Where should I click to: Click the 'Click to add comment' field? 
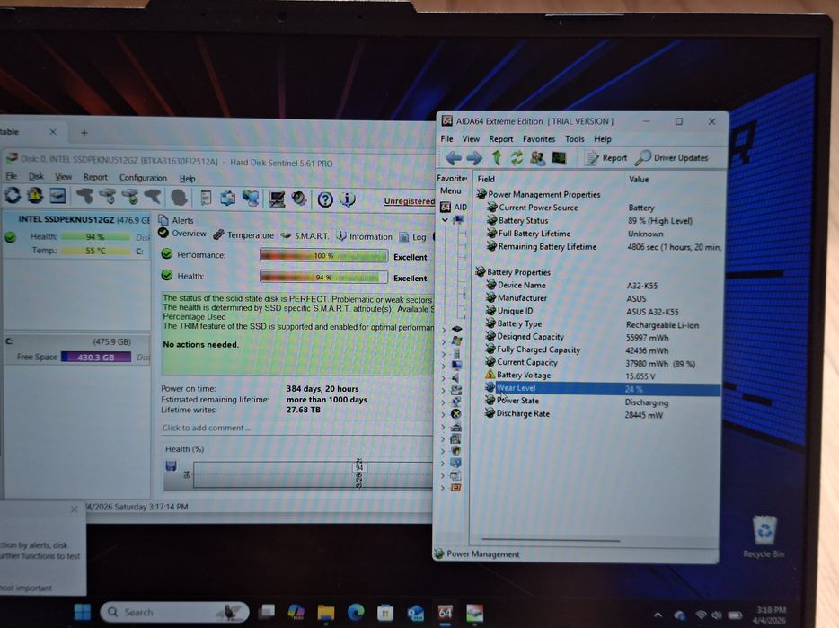point(297,428)
